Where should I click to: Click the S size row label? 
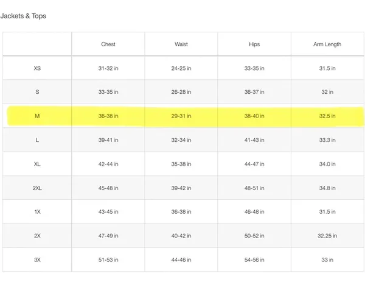coord(37,92)
